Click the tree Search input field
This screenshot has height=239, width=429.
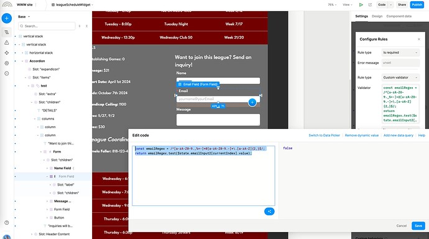pyautogui.click(x=47, y=26)
